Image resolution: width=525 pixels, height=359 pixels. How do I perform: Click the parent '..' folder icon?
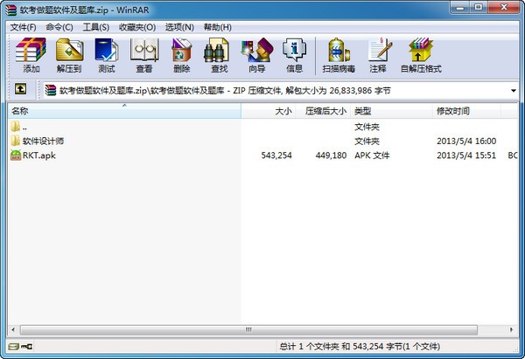pos(16,127)
